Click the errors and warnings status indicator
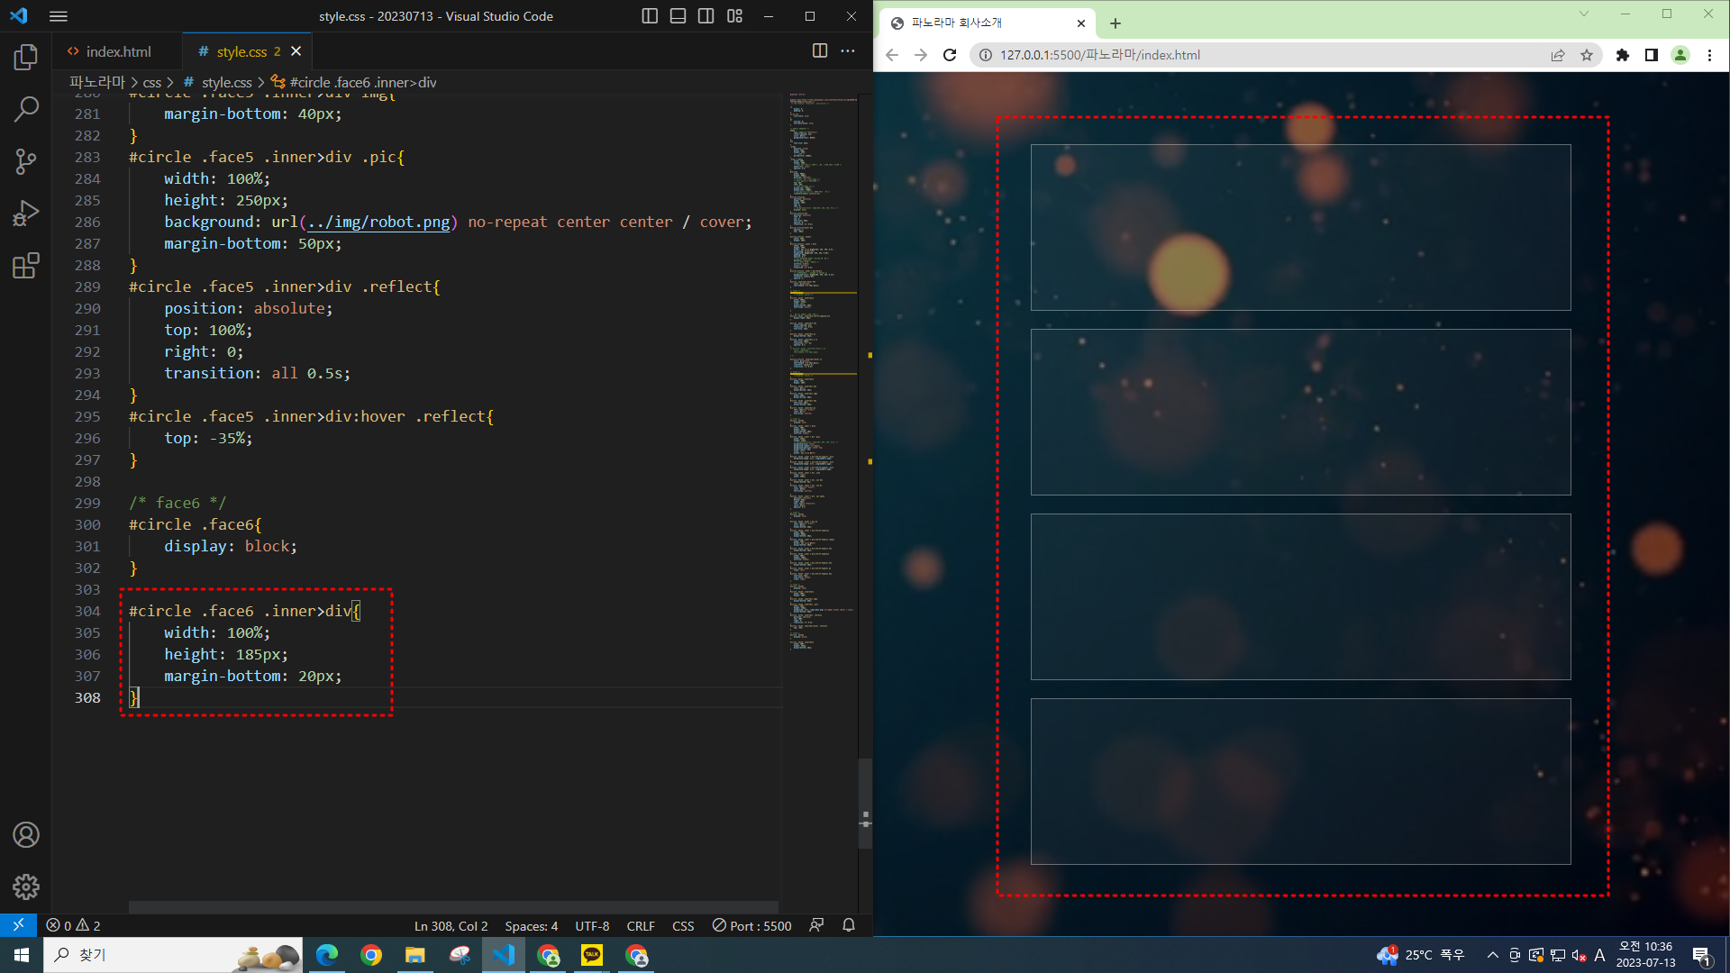The image size is (1730, 973). point(74,925)
